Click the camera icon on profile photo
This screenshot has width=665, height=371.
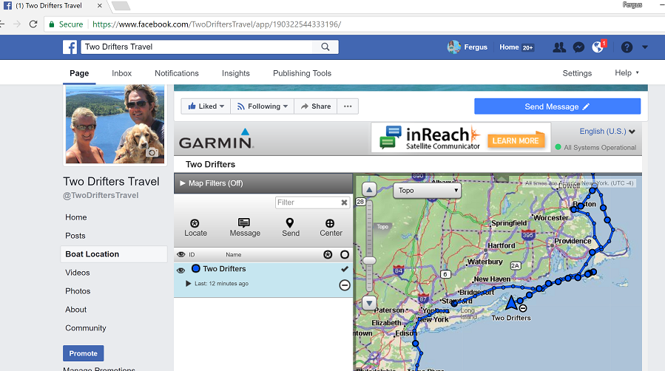click(x=152, y=152)
